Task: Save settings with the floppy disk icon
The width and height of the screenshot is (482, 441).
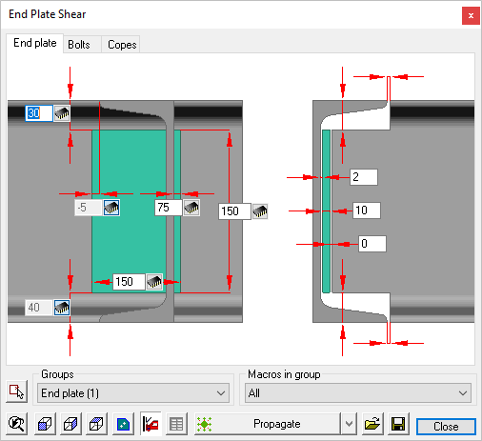Action: click(398, 424)
